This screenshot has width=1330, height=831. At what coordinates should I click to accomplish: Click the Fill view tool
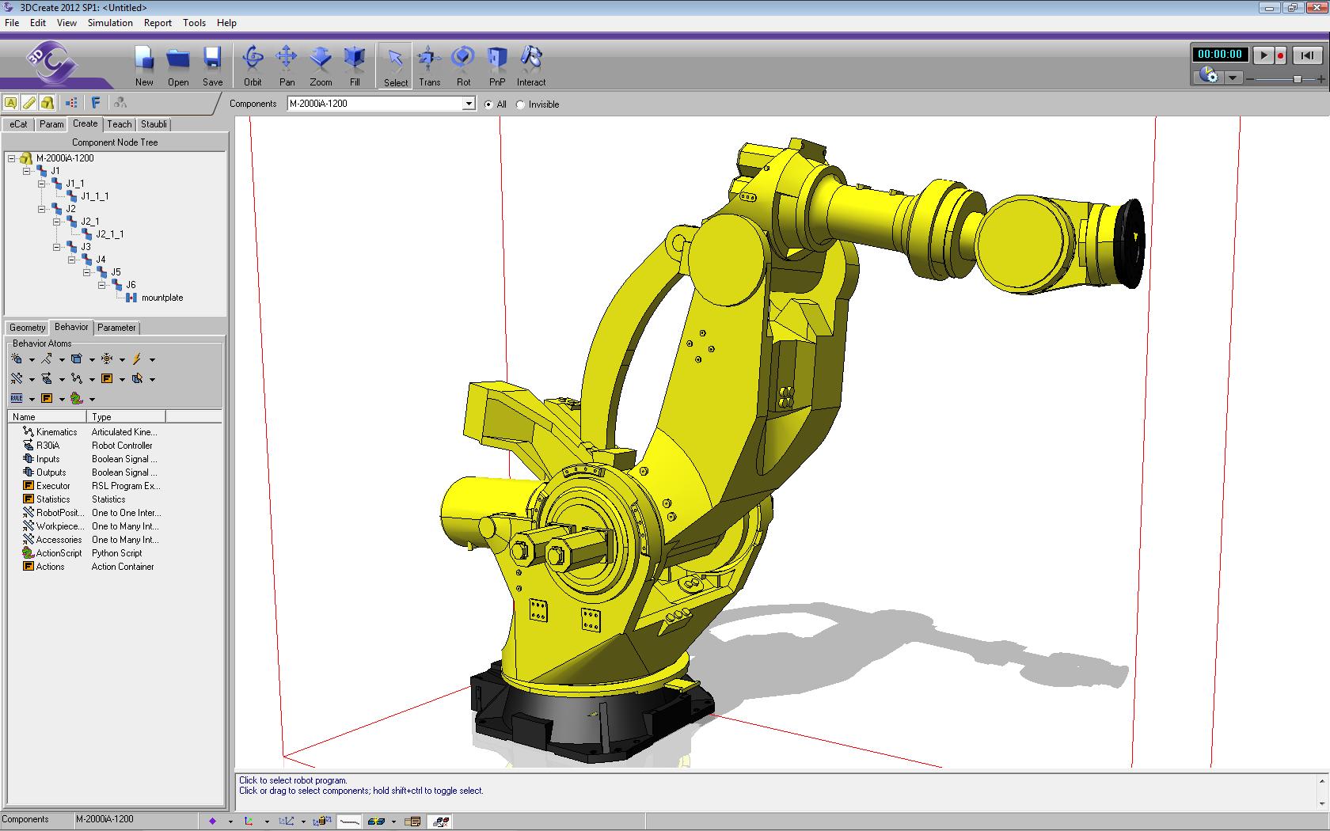[x=355, y=65]
